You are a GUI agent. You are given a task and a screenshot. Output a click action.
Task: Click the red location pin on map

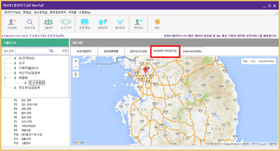pos(145,70)
